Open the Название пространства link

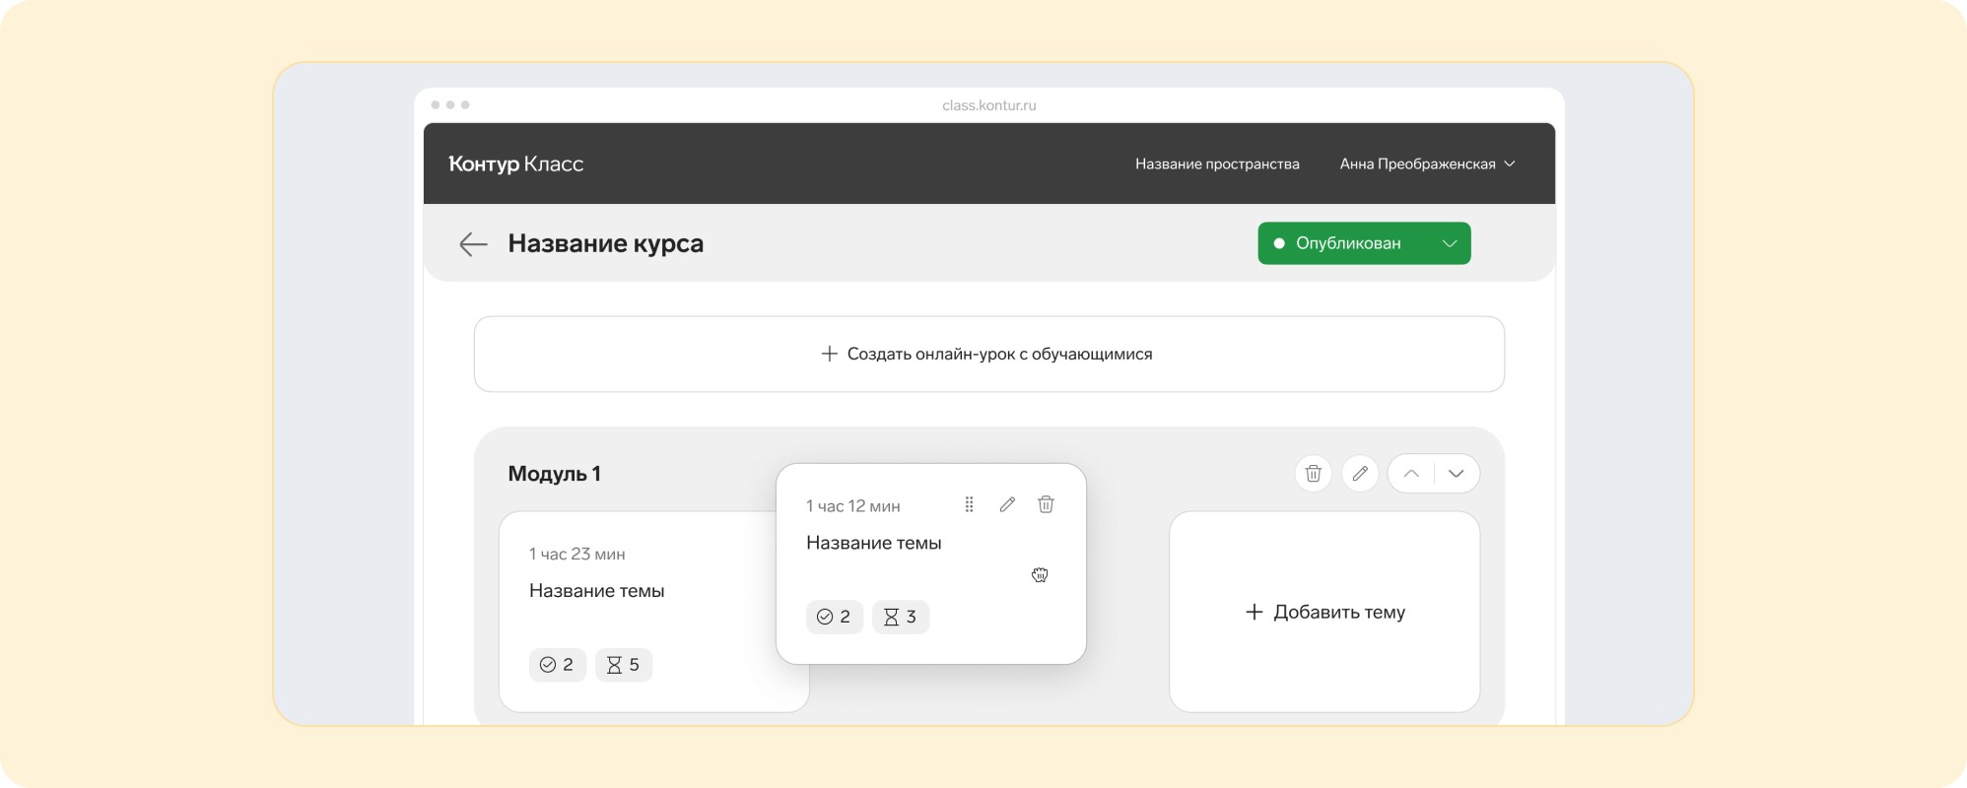(1217, 164)
